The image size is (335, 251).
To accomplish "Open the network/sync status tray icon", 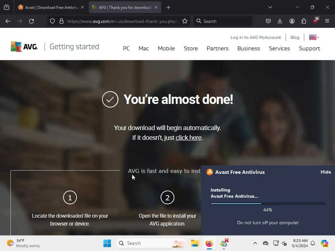I will (x=284, y=243).
